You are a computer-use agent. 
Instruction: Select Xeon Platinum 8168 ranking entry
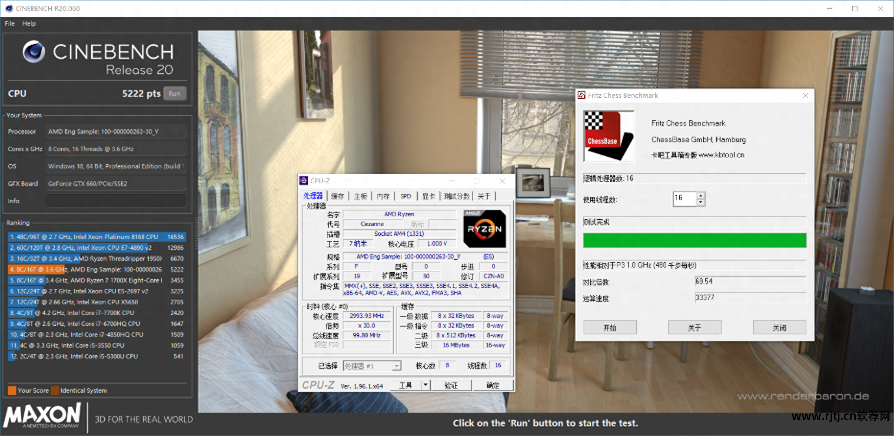coord(97,237)
